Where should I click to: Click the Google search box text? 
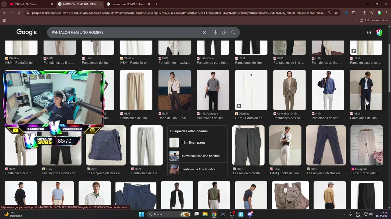coord(78,33)
